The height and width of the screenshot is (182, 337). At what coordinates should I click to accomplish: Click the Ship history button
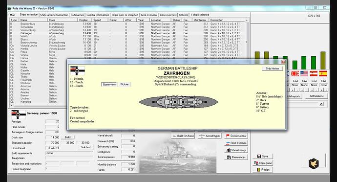(x=273, y=68)
